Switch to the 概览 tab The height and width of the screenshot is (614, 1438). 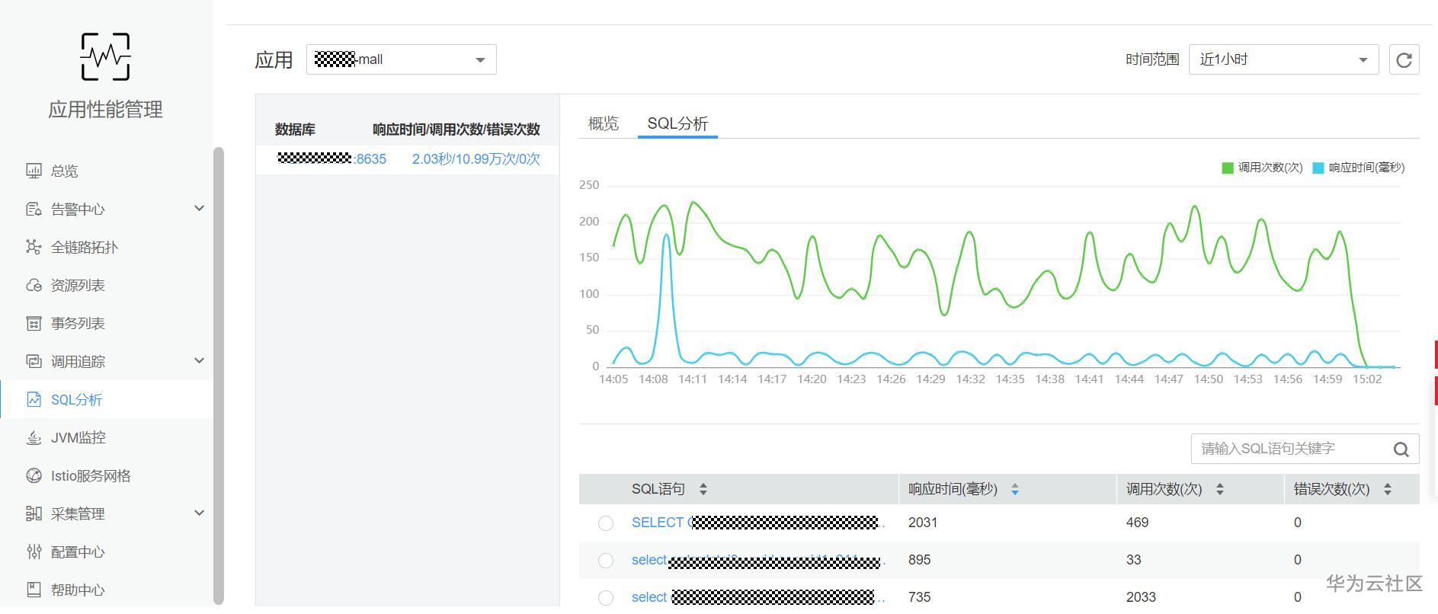pos(604,123)
